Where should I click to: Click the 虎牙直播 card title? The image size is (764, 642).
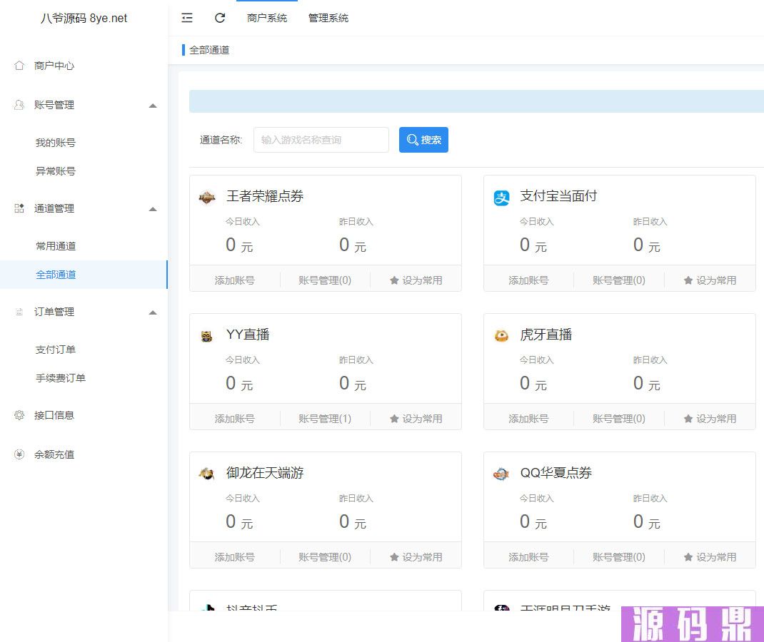click(x=546, y=335)
